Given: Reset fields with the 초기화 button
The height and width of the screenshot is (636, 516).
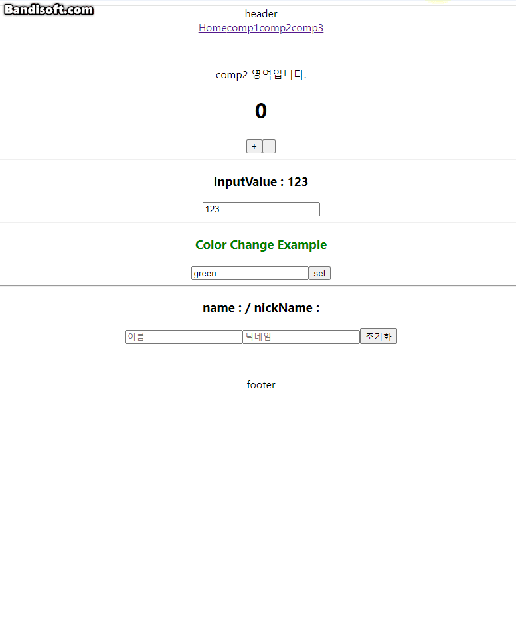Looking at the screenshot, I should click(x=379, y=336).
